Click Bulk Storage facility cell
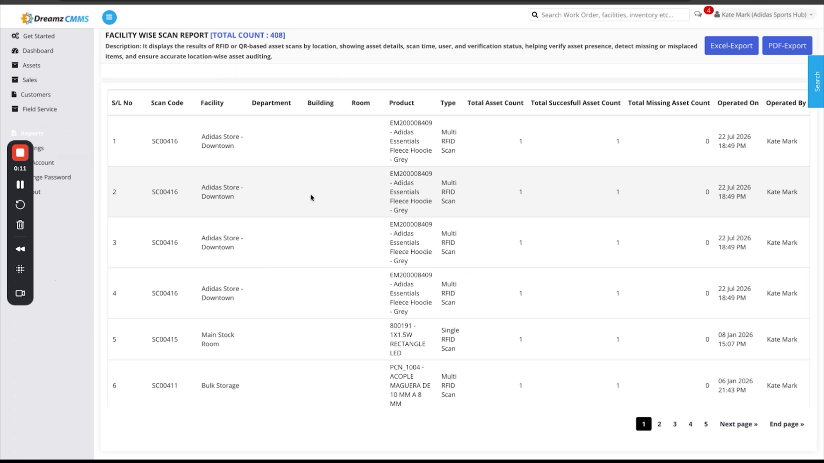This screenshot has height=463, width=824. [220, 385]
